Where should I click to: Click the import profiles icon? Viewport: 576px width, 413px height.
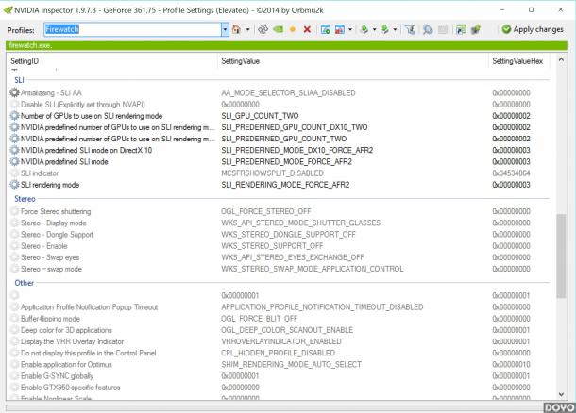point(384,29)
